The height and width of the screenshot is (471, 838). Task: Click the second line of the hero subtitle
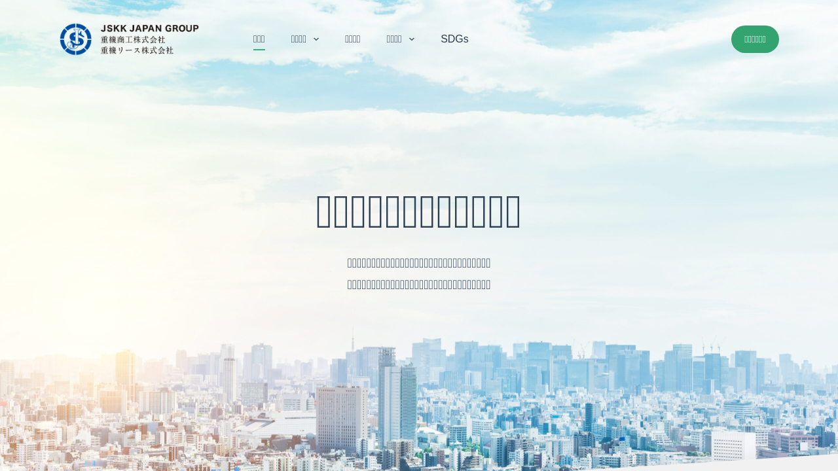(418, 285)
